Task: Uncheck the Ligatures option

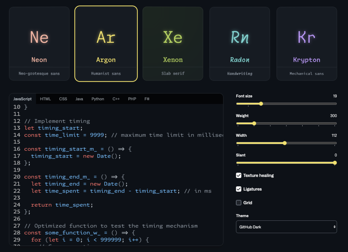Action: [x=239, y=189]
